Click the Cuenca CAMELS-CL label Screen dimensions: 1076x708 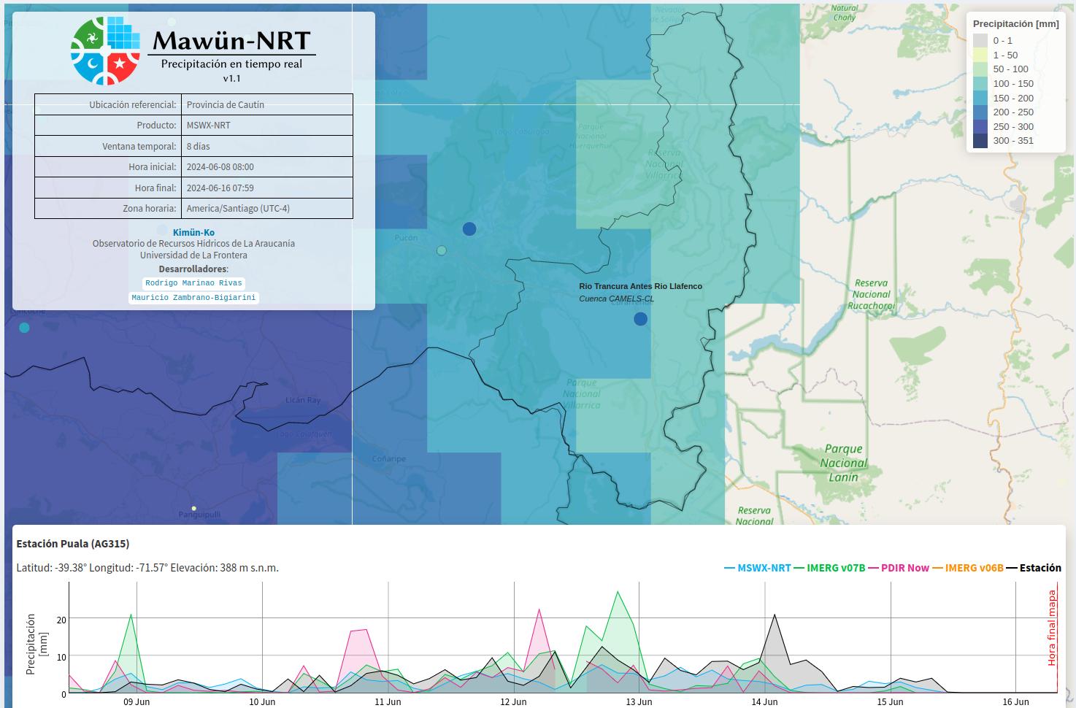617,299
